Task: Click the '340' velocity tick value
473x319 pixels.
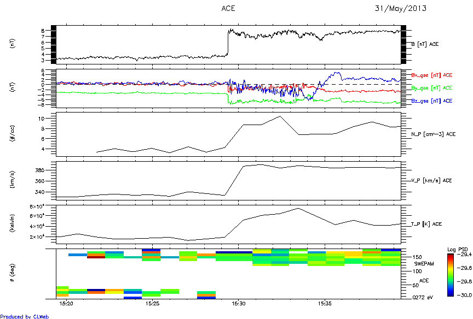Action: click(x=40, y=192)
